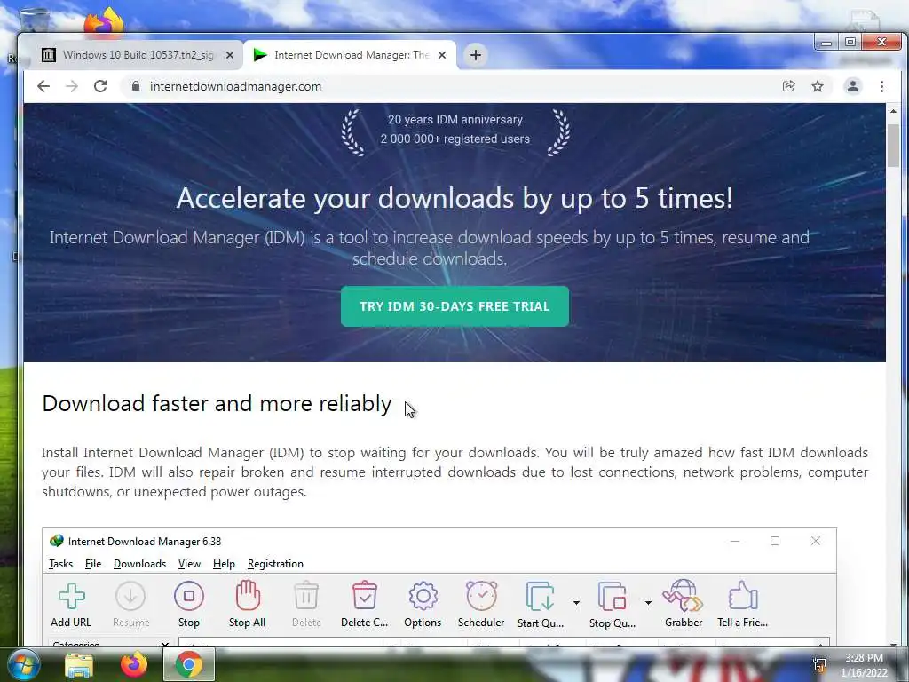This screenshot has width=909, height=682.
Task: Click the Internet Download Manager 6.38 title text
Action: (145, 542)
